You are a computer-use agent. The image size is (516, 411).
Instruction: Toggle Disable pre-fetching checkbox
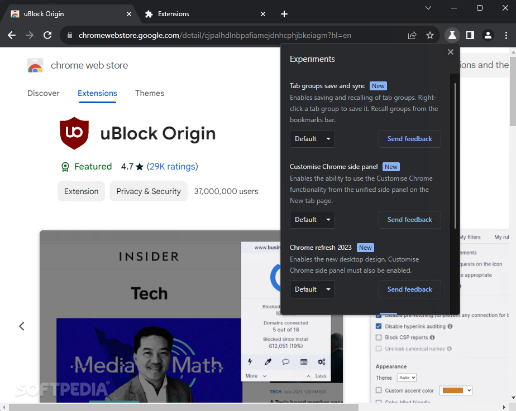tap(379, 316)
